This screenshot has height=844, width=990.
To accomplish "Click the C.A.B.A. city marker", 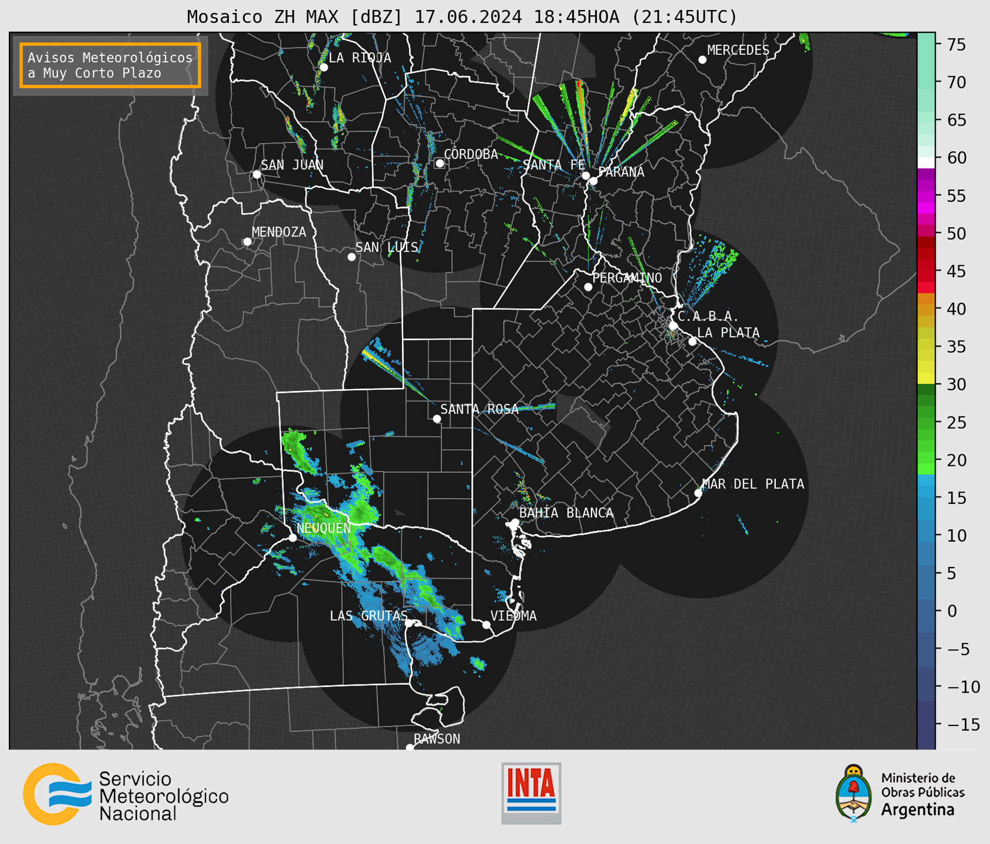I will pos(674,326).
